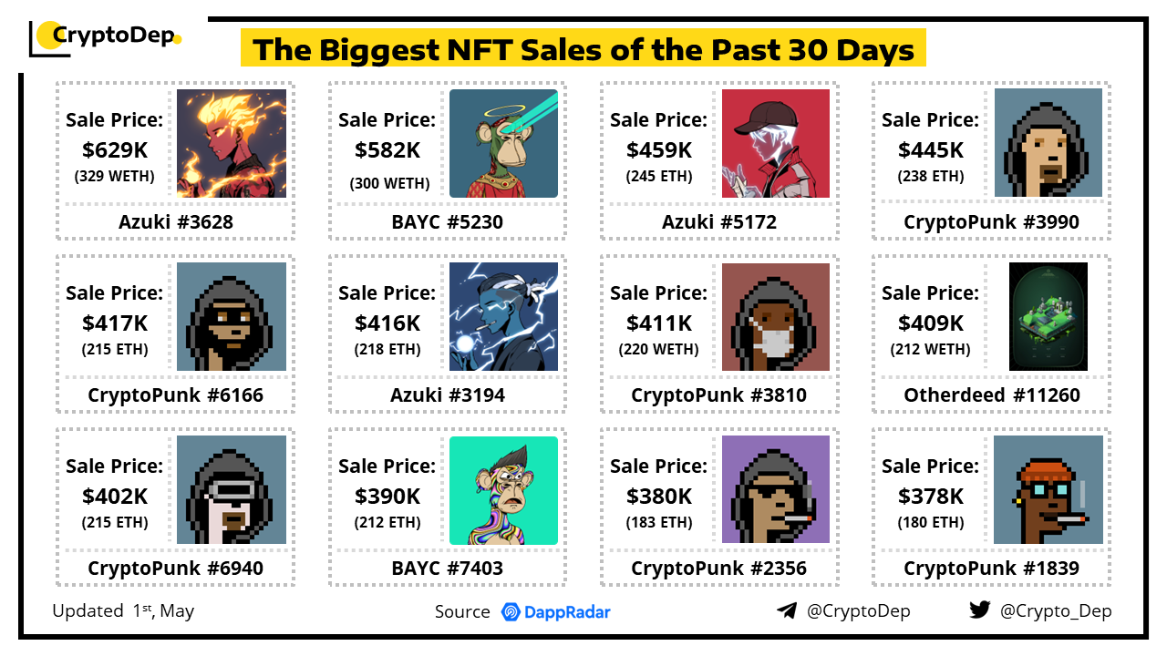Click the Azuki #5172 artwork
Viewport: 1167px width, 656px height.
775,143
